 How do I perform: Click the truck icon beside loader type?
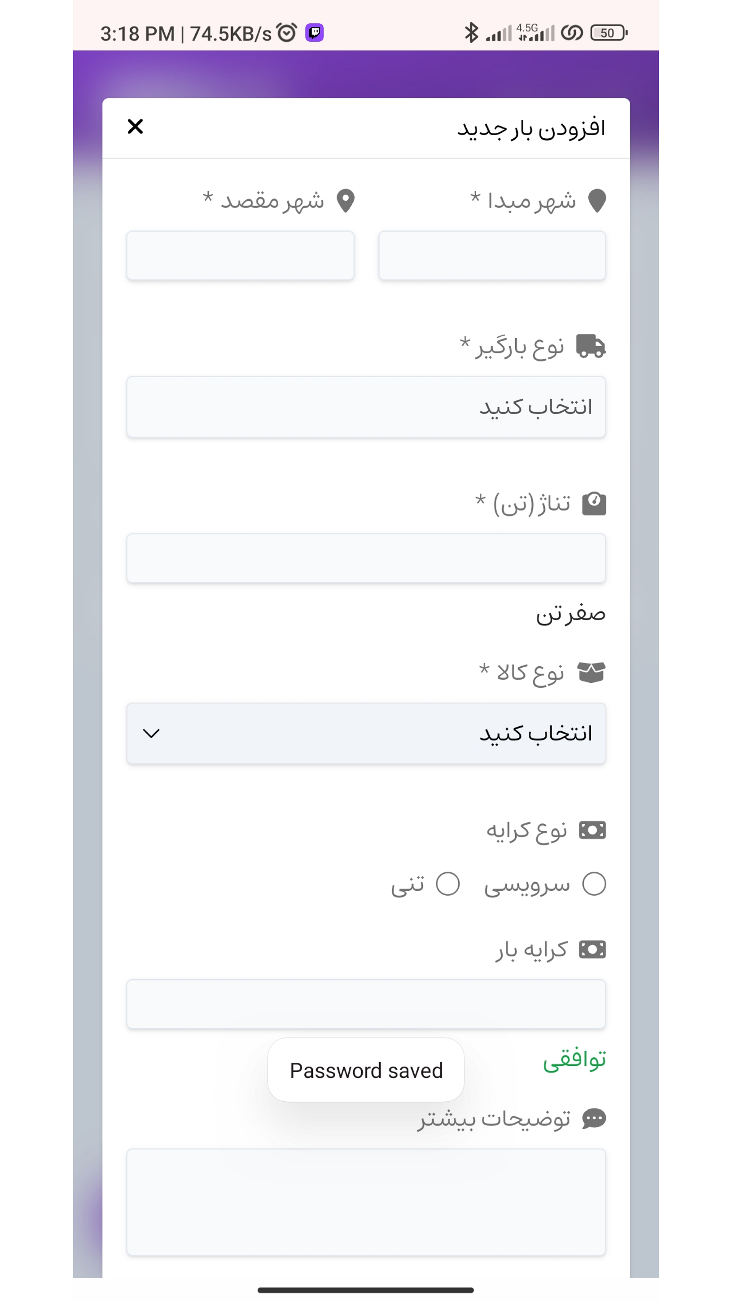591,346
